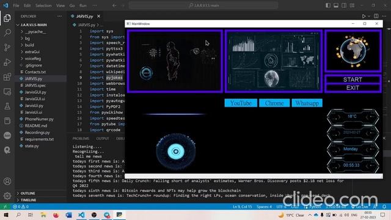Open the Run menu
391x220 pixels.
click(x=83, y=5)
